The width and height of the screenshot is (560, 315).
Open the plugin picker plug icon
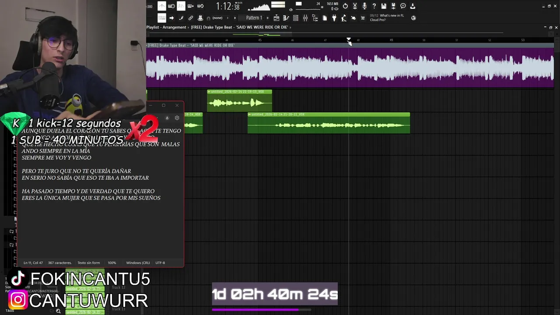[334, 18]
